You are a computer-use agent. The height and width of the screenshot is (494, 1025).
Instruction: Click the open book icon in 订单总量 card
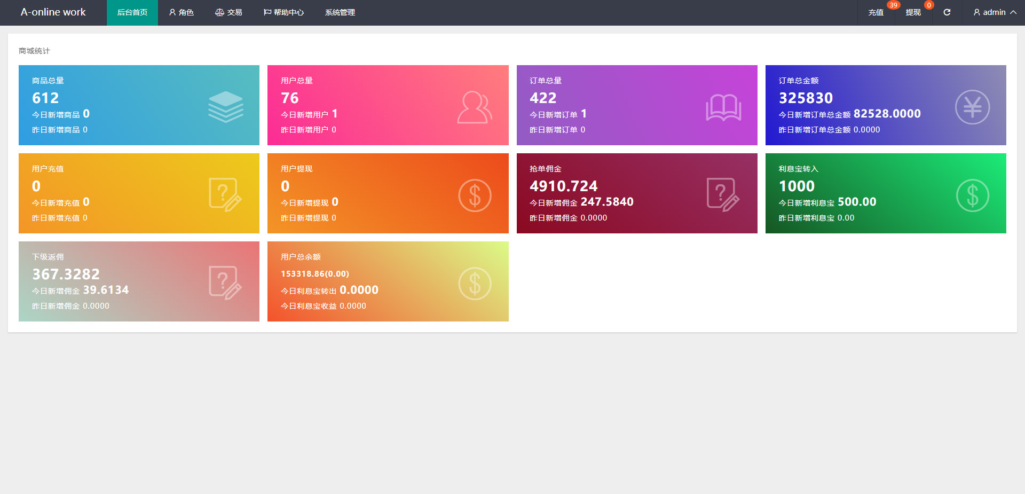723,107
